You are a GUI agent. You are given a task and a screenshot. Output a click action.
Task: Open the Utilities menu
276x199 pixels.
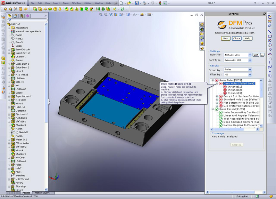[87, 3]
